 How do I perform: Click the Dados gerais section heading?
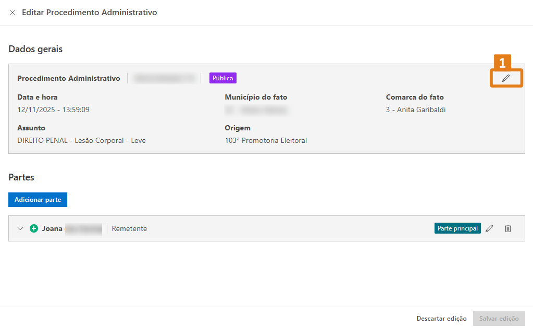pos(35,48)
